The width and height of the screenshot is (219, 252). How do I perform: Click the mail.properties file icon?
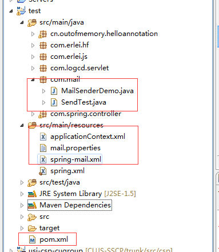point(43,148)
